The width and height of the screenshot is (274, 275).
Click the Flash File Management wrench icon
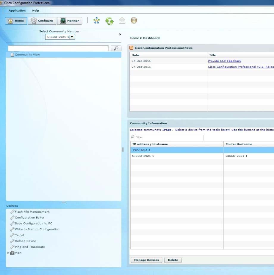pyautogui.click(x=12, y=212)
